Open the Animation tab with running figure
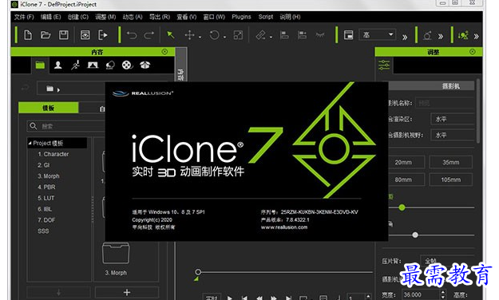Image resolution: width=499 pixels, height=300 pixels. coord(75,65)
